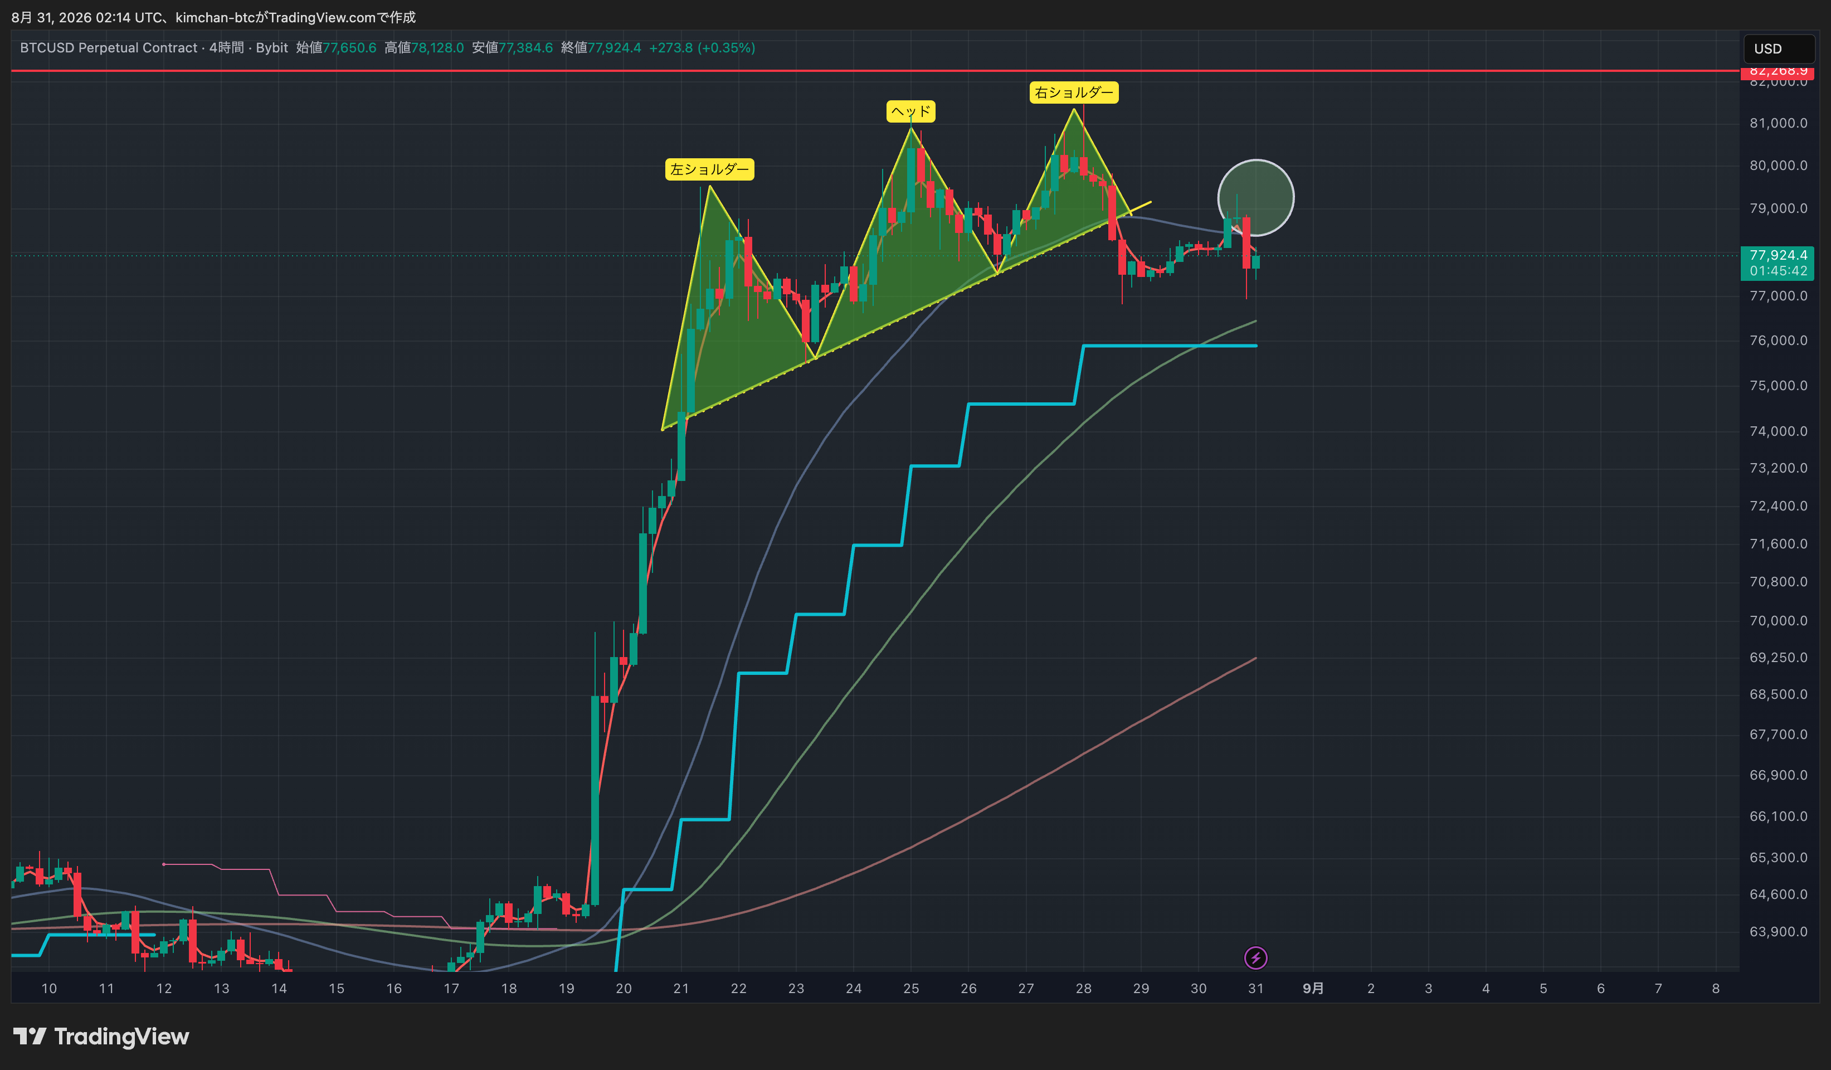Click the 66,100.0 price axis label

[x=1778, y=816]
